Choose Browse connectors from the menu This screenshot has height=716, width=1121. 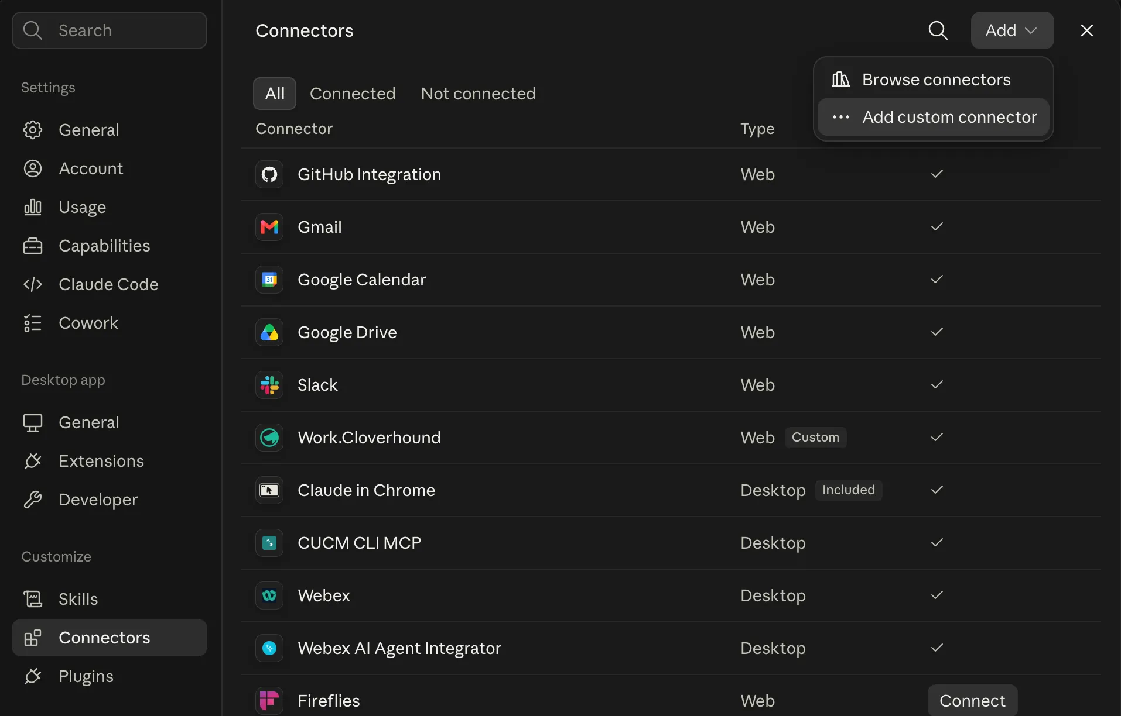[933, 80]
